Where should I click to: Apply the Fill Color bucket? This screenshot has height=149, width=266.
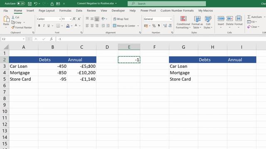coord(68,26)
